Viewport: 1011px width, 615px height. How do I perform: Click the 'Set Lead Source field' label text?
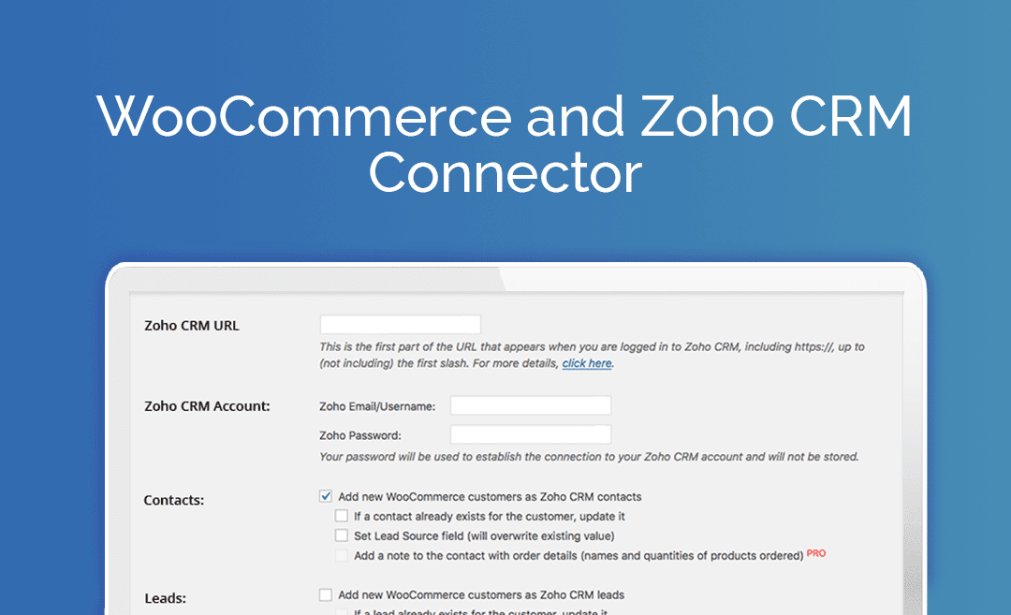[484, 536]
